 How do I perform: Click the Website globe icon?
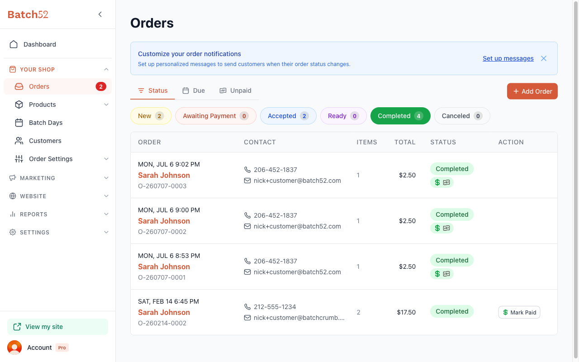point(13,196)
